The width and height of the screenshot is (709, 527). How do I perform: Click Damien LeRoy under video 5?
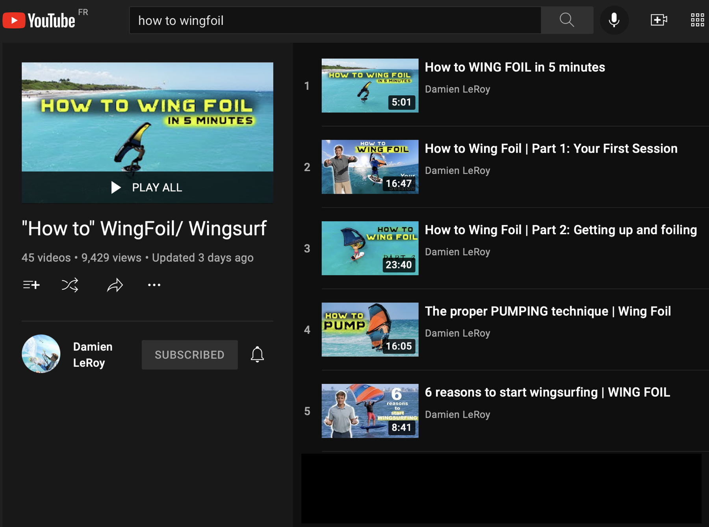[x=457, y=414]
